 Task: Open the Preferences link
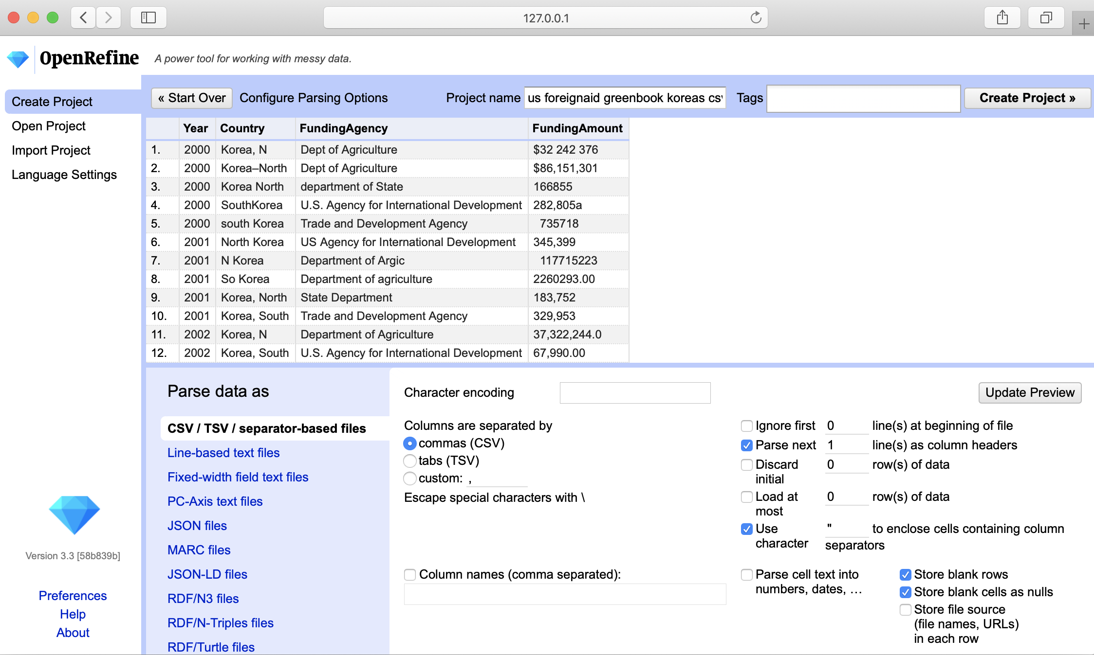coord(73,596)
